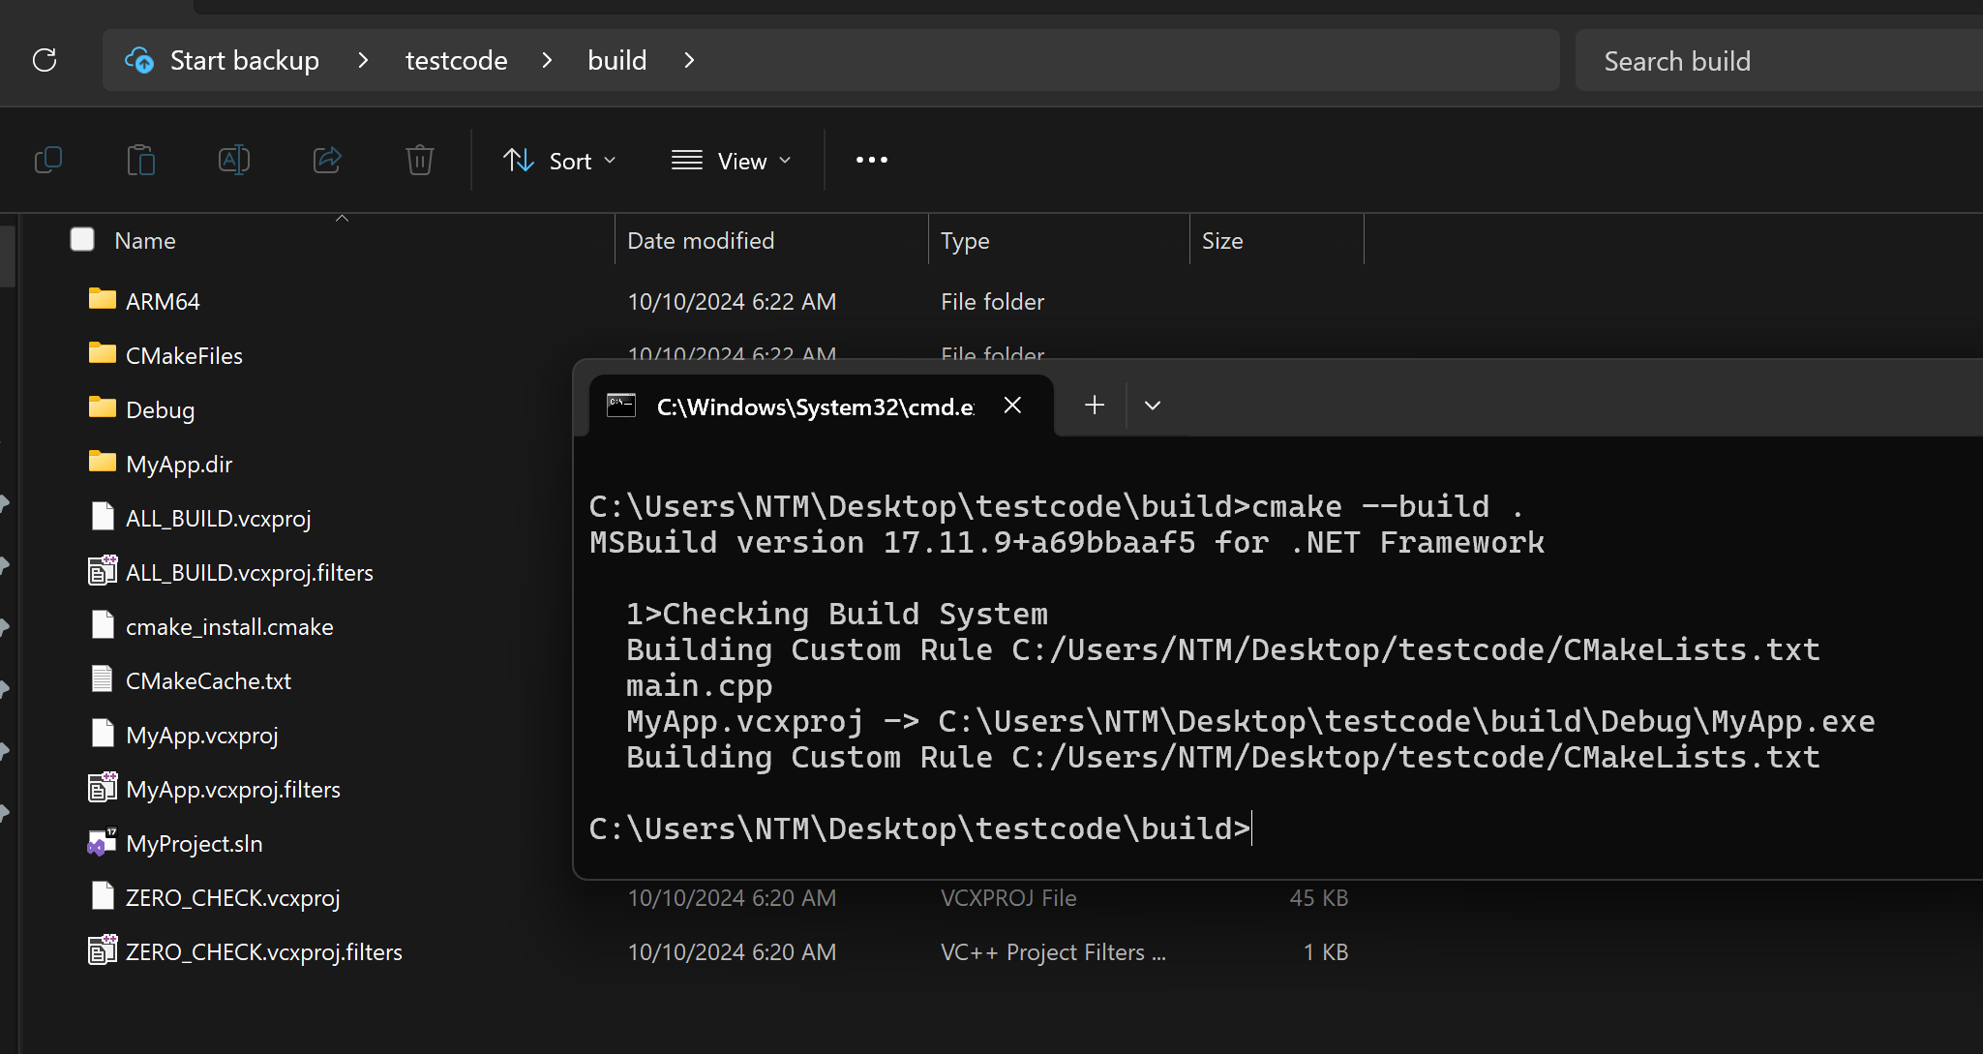This screenshot has width=1983, height=1054.
Task: Select the MyProject.sln solution file
Action: pyautogui.click(x=194, y=843)
